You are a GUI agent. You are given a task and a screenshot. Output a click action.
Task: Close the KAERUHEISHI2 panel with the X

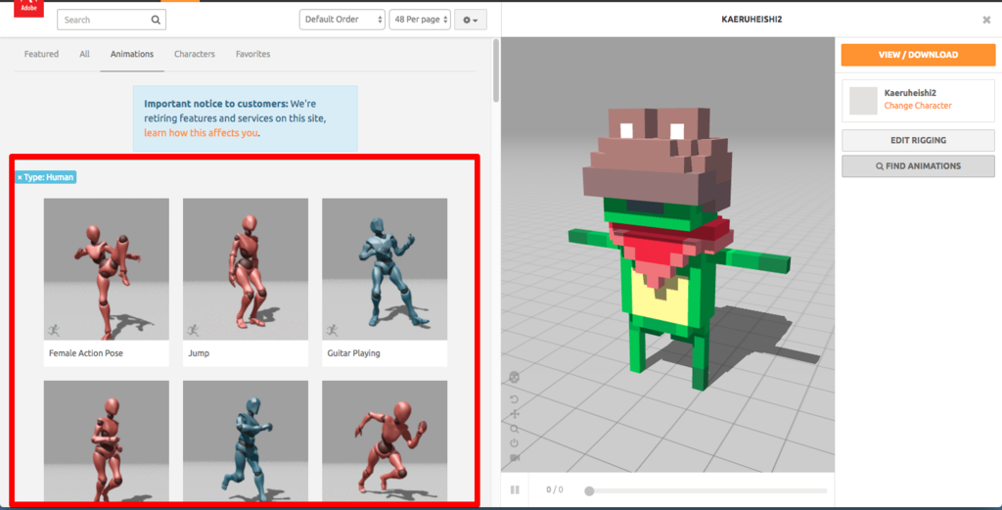[986, 20]
